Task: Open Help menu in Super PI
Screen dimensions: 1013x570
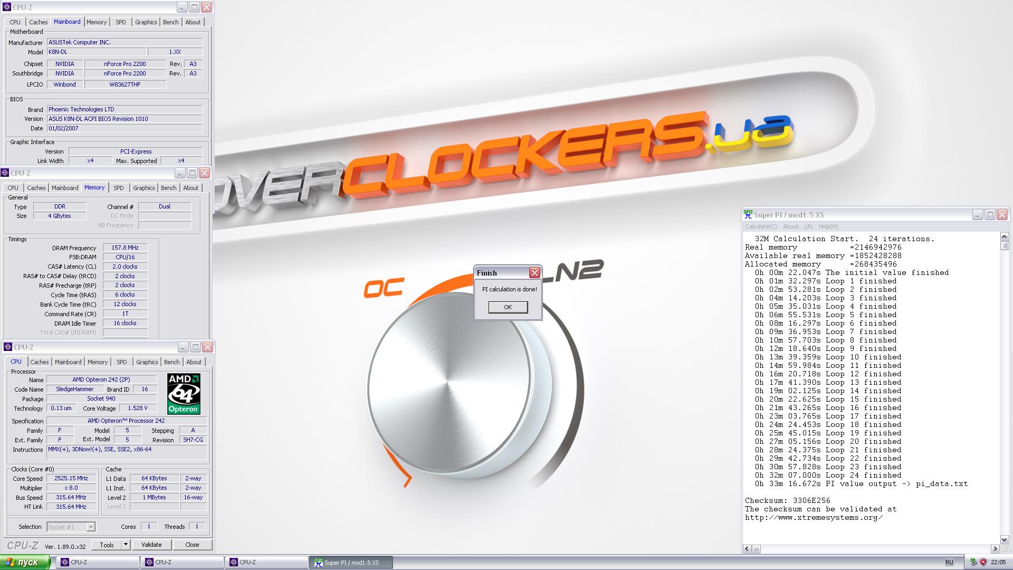Action: (828, 226)
